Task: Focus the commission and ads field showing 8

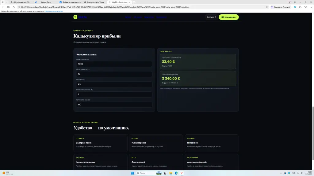Action: (x=114, y=94)
